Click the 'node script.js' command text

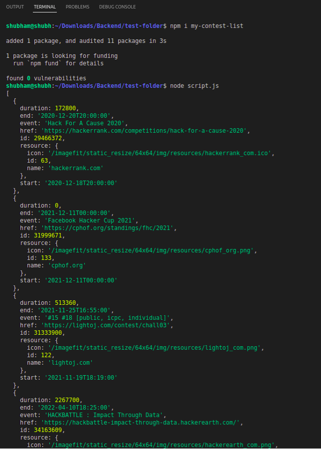(x=194, y=86)
